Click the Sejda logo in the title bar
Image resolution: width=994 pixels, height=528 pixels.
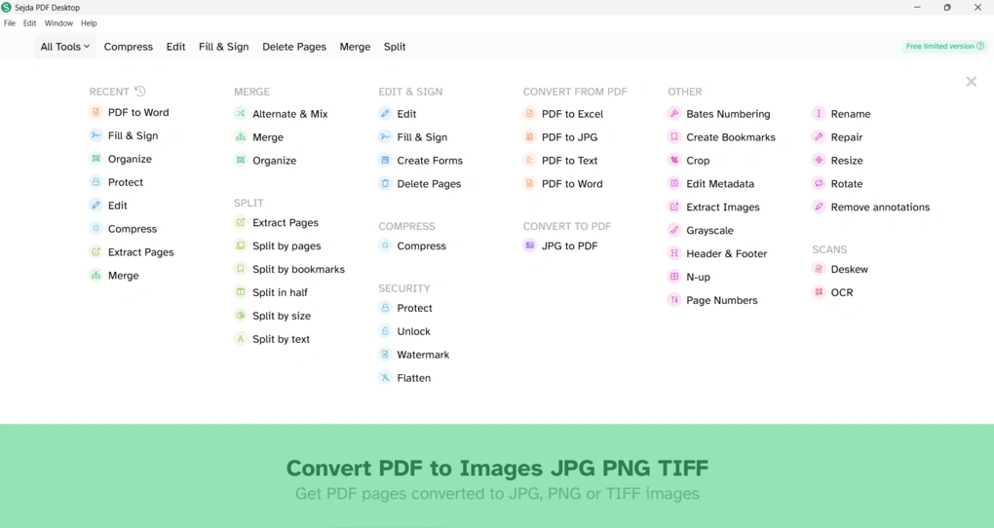pos(7,7)
